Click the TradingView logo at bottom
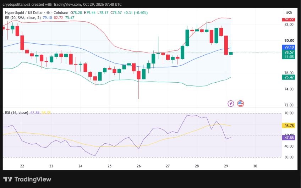 click(x=27, y=179)
